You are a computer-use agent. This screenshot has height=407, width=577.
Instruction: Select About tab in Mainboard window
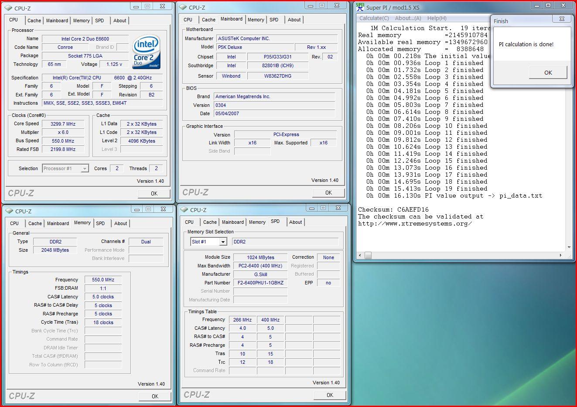pyautogui.click(x=294, y=20)
